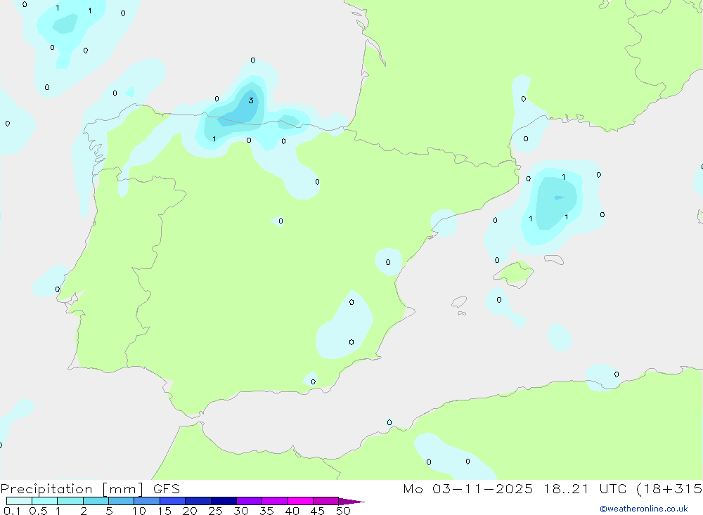This screenshot has height=515, width=703.
Task: Select the 40–45 mm magenta legend swatch
Action: [x=300, y=501]
